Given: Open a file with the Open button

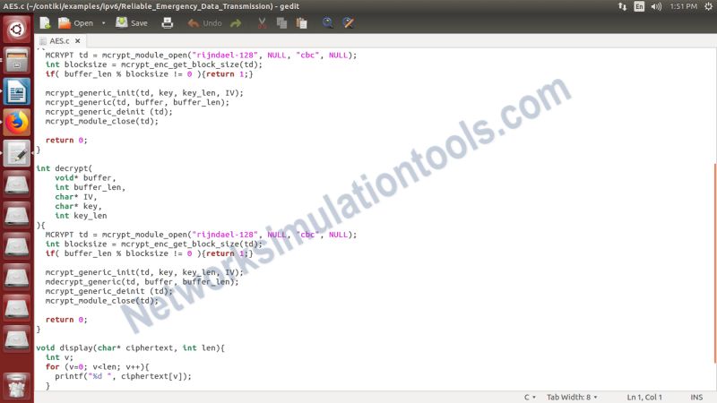Looking at the screenshot, I should point(75,23).
